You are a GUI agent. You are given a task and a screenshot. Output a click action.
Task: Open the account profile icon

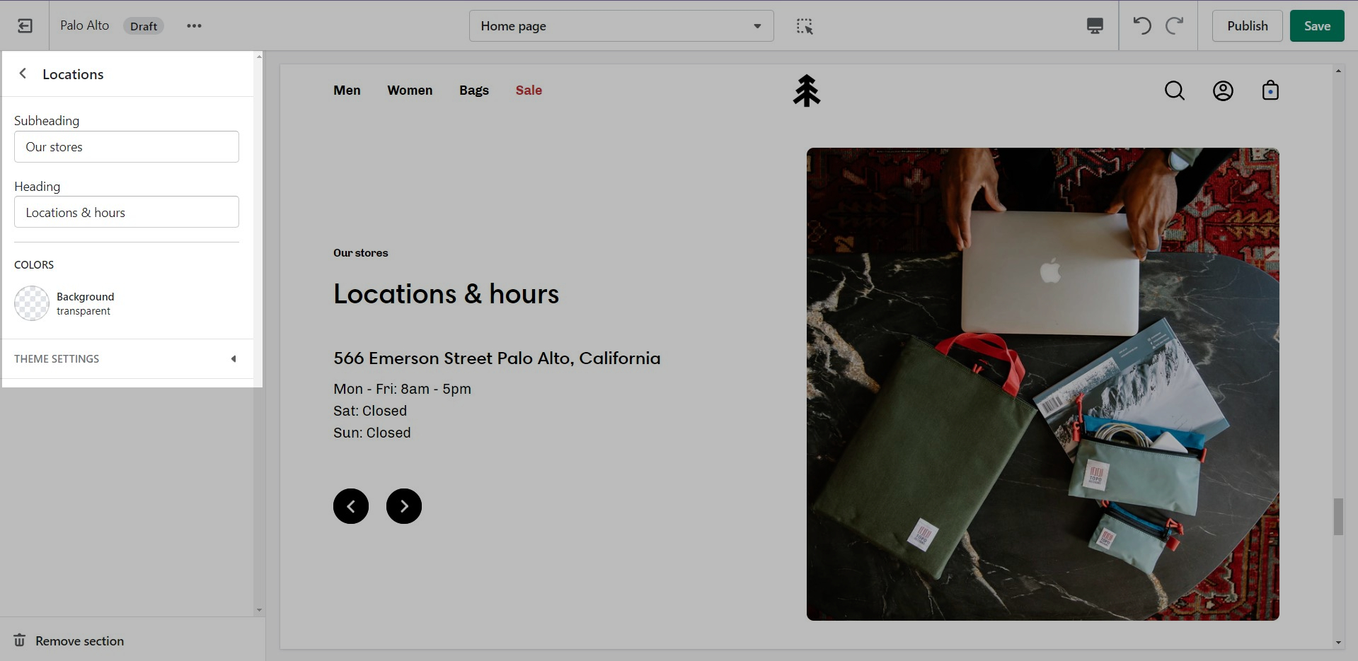point(1223,90)
